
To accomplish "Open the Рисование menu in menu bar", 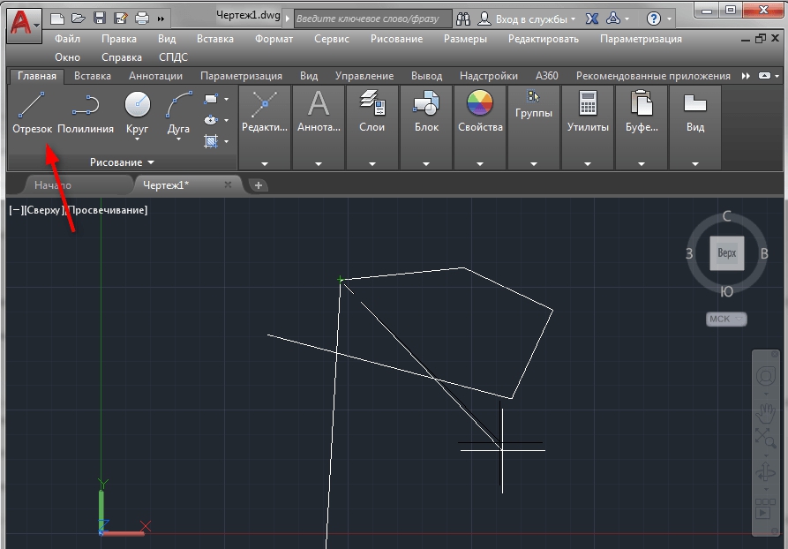I will pos(396,39).
